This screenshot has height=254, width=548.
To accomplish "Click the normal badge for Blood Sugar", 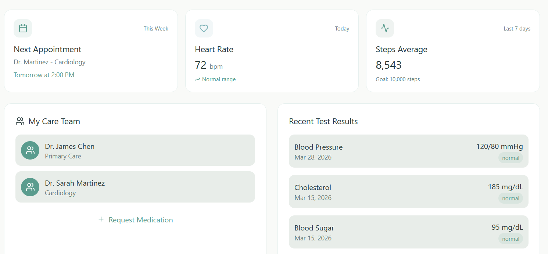I will [x=511, y=239].
